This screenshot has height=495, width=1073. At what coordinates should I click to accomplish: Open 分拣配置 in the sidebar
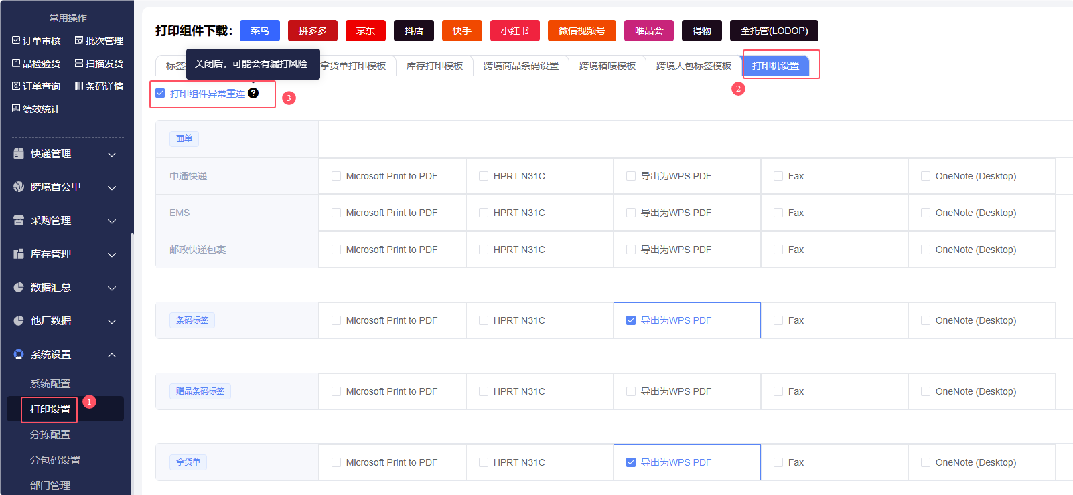pos(50,435)
